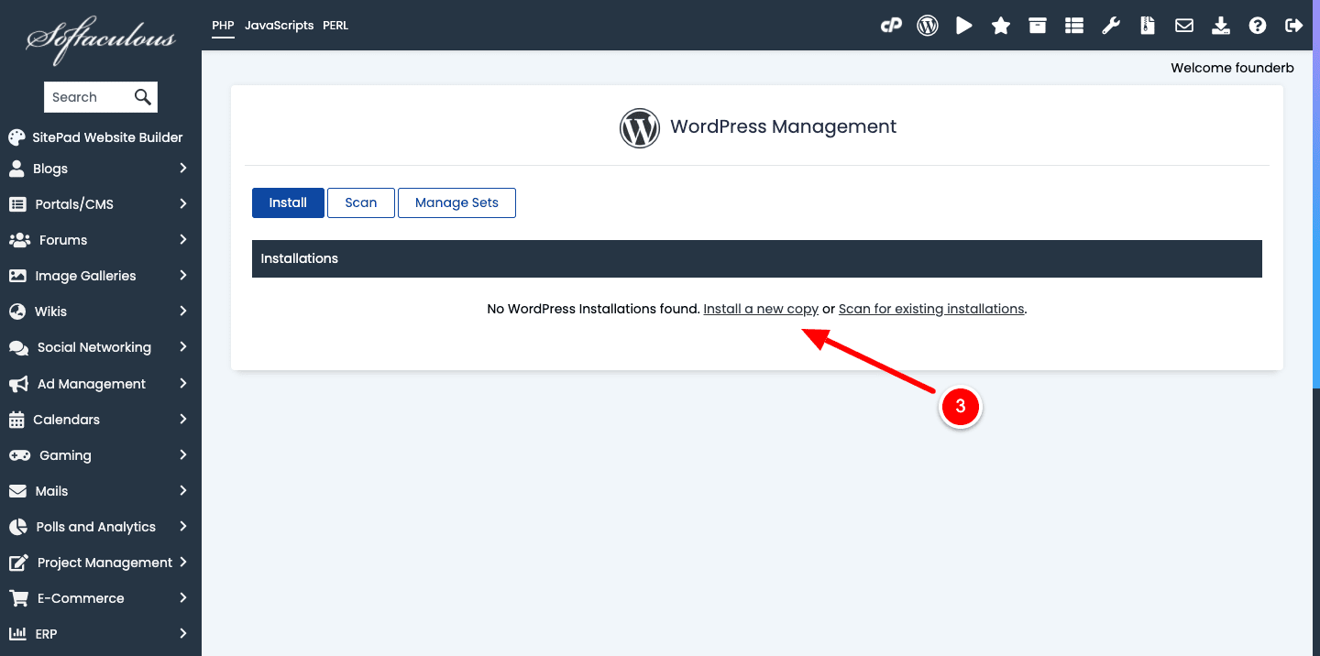Screen dimensions: 1320x656
Task: Expand the Calendars chevron
Action: [183, 419]
